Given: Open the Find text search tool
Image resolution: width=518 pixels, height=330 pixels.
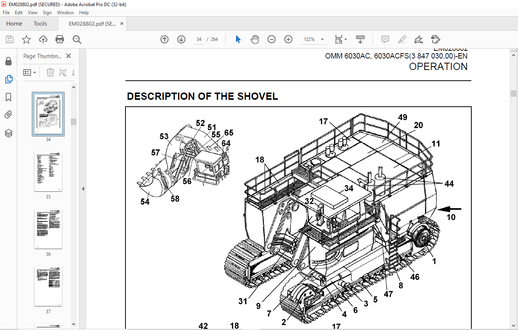Looking at the screenshot, I should click(77, 39).
